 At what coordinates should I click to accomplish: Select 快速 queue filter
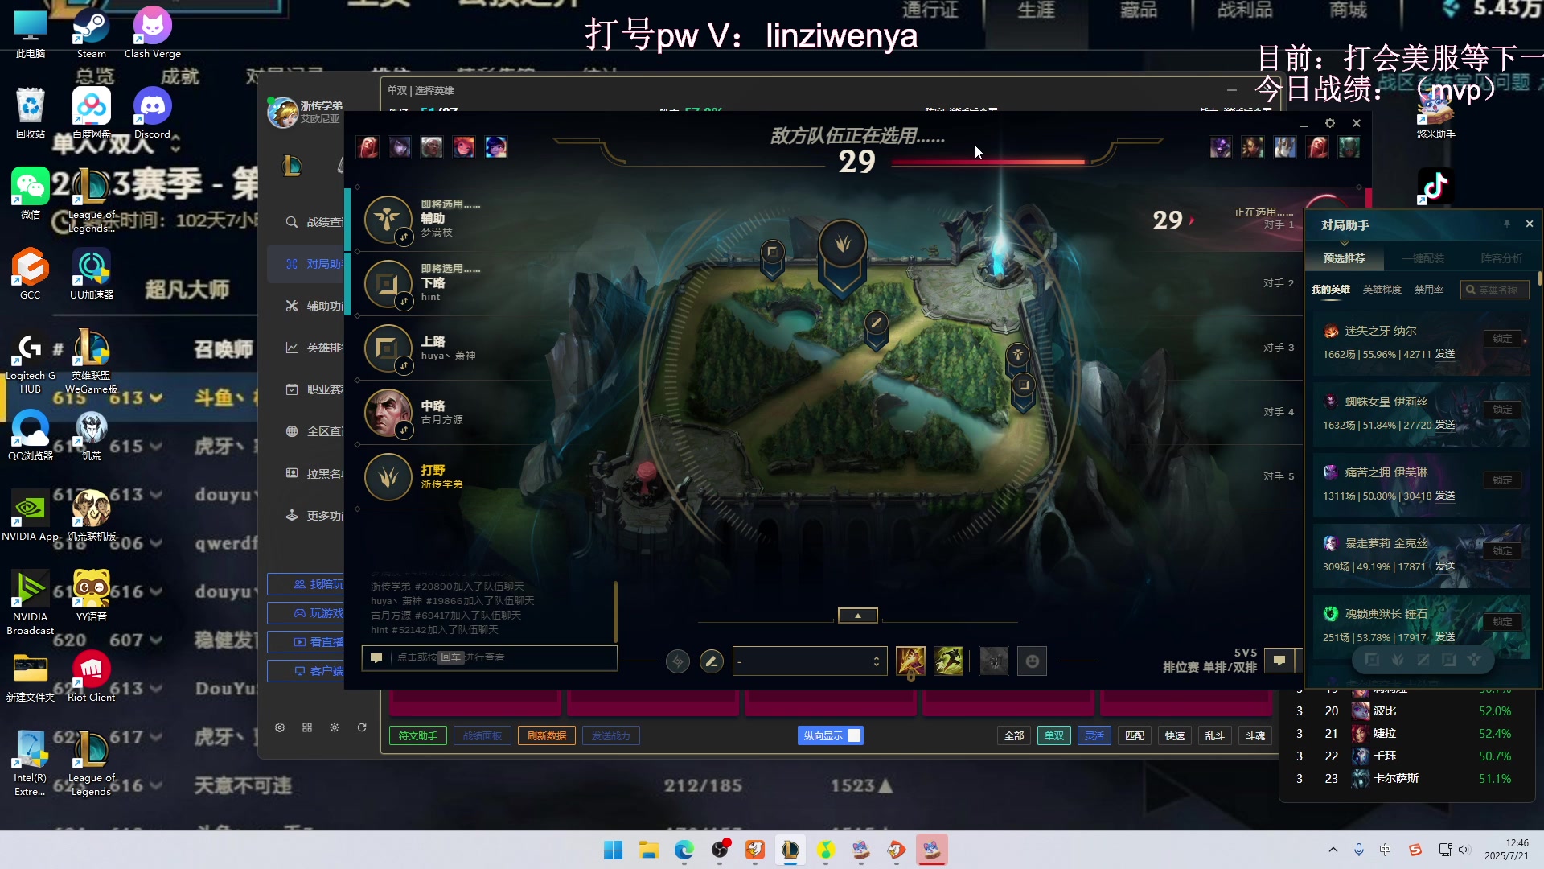click(x=1175, y=735)
